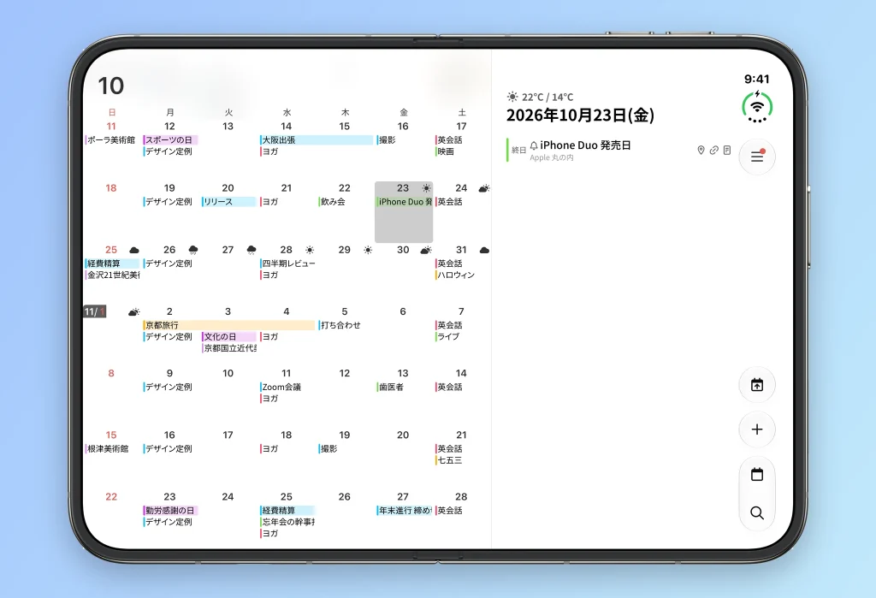
Task: Tap the partly cloudy icon on October 30
Action: 426,250
